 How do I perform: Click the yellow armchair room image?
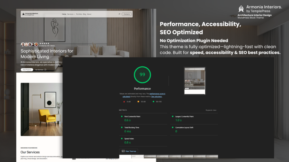tap(42, 109)
